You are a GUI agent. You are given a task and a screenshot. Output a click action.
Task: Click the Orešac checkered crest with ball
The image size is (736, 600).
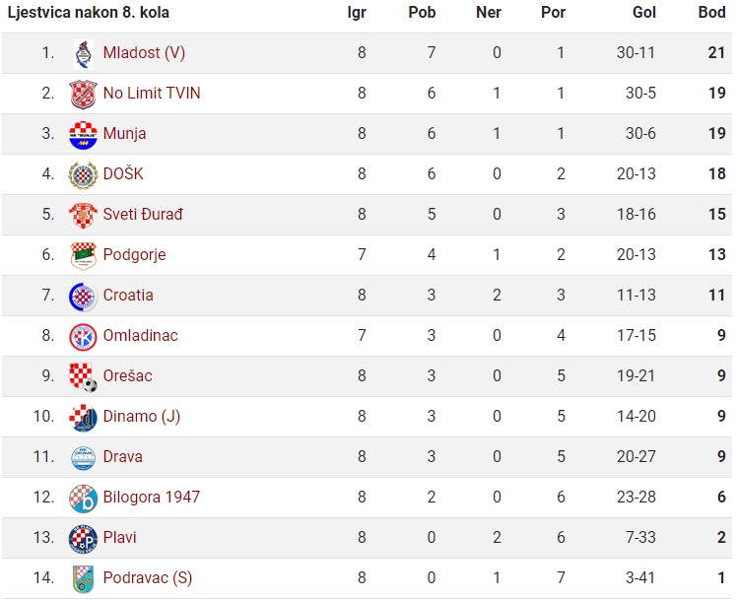click(x=83, y=377)
